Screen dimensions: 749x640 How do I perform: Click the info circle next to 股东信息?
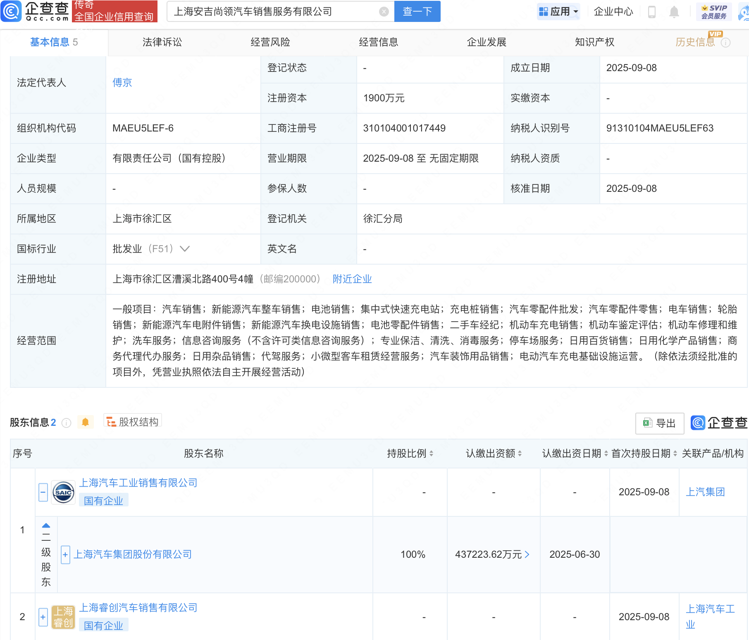pos(66,423)
